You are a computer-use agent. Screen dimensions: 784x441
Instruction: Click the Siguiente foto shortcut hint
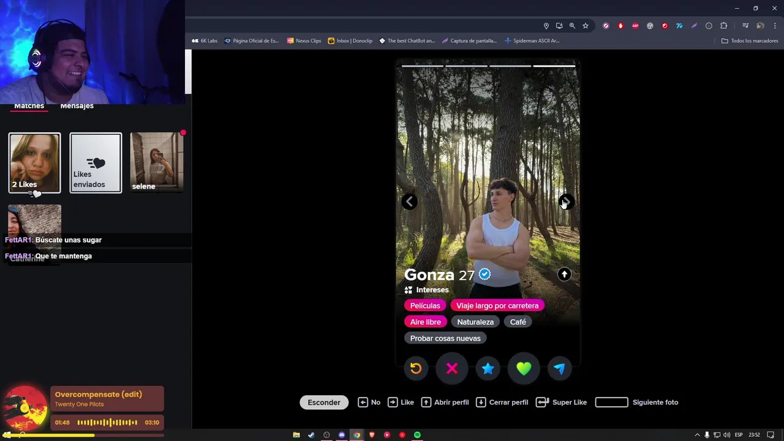point(637,402)
